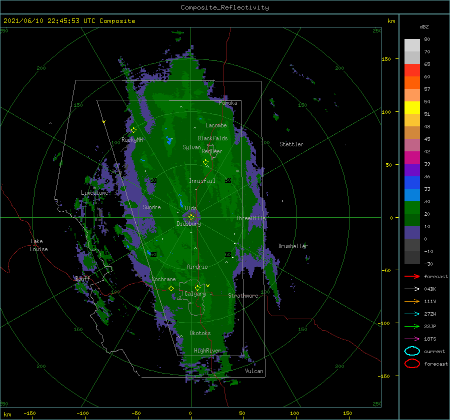Viewport: 450px width, 420px height.
Task: Pick the red 65 dBZ swatch
Action: (412, 70)
